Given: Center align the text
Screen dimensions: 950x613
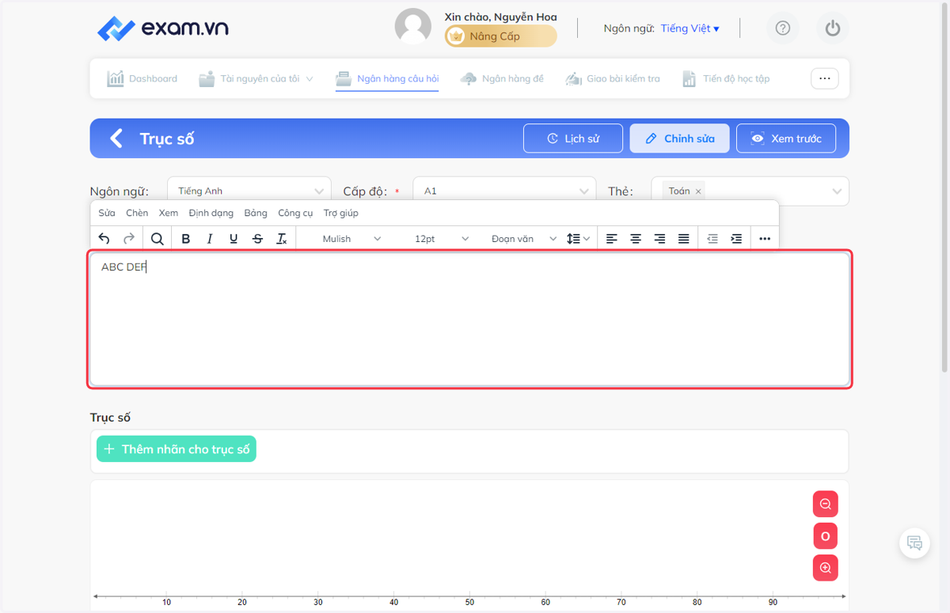Looking at the screenshot, I should point(636,238).
